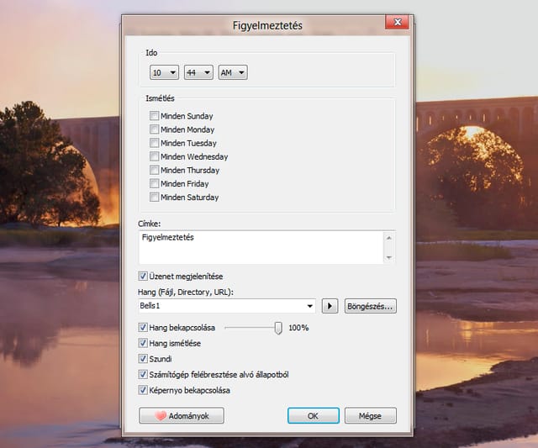Click the label field scroll down arrow
This screenshot has width=538, height=448.
click(x=389, y=257)
